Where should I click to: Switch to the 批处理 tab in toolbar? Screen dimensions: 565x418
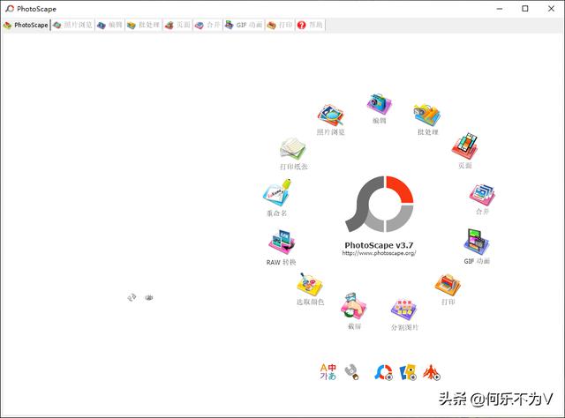tap(143, 25)
